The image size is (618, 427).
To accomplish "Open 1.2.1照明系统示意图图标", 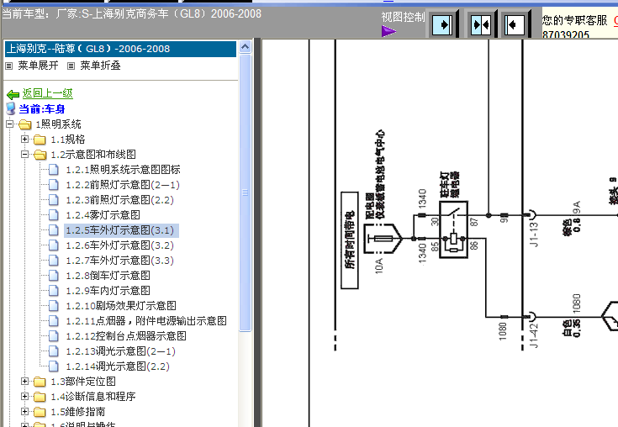I will coord(123,170).
